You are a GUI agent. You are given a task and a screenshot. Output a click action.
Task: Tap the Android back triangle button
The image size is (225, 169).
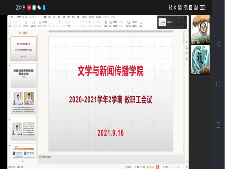pyautogui.click(x=218, y=44)
